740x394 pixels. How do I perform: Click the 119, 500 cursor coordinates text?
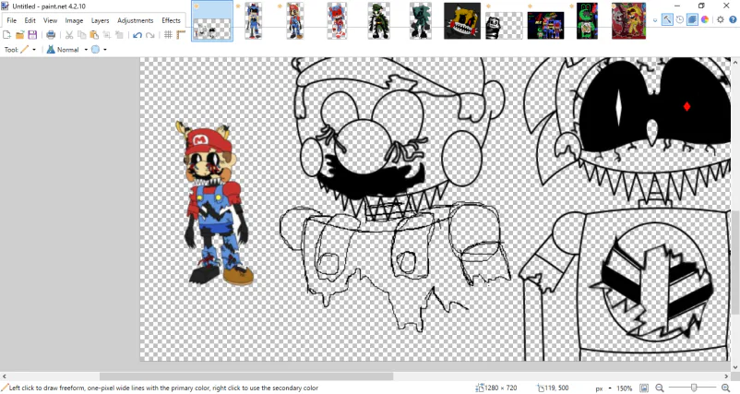coord(558,388)
